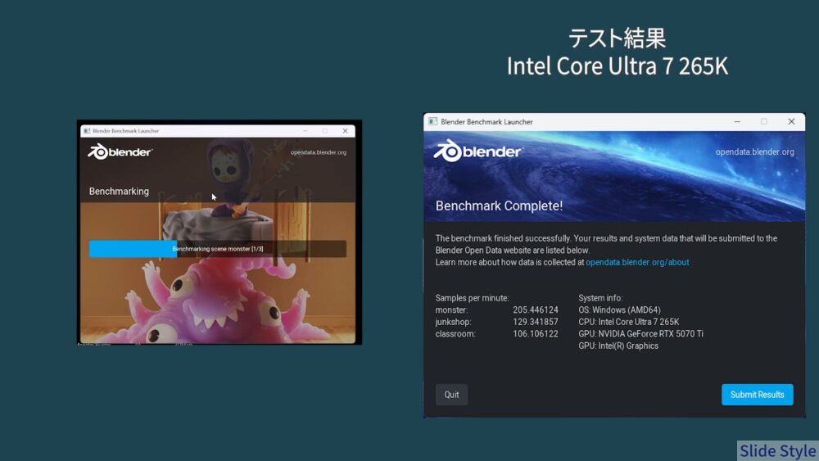This screenshot has height=461, width=819.
Task: Click the Quit button
Action: (x=451, y=395)
